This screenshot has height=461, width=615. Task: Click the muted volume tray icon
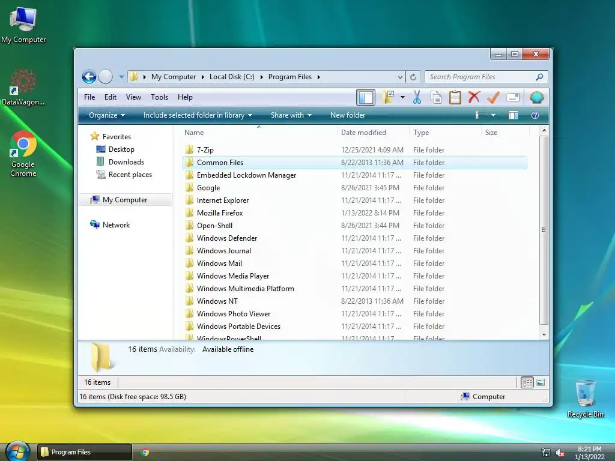[x=560, y=453]
